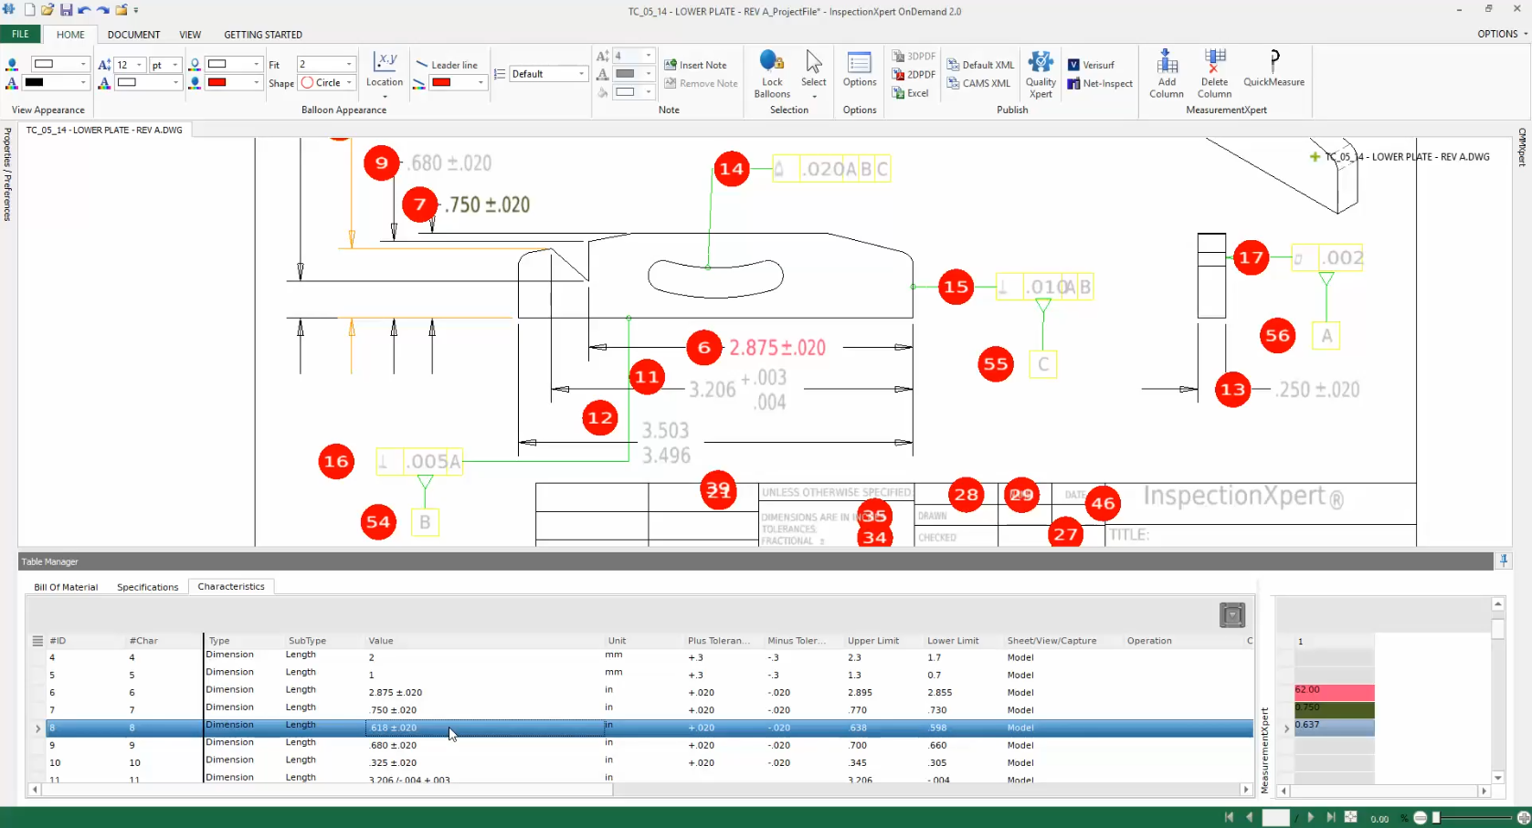Click Insert Note in the Note group

click(697, 64)
